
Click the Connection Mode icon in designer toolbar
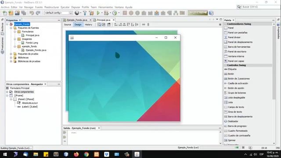point(104,25)
